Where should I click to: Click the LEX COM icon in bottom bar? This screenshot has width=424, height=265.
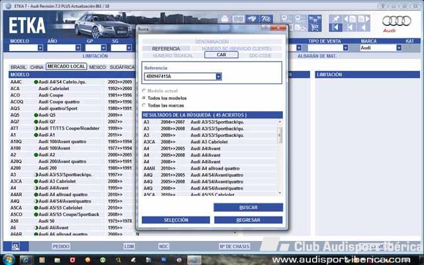pyautogui.click(x=16, y=246)
